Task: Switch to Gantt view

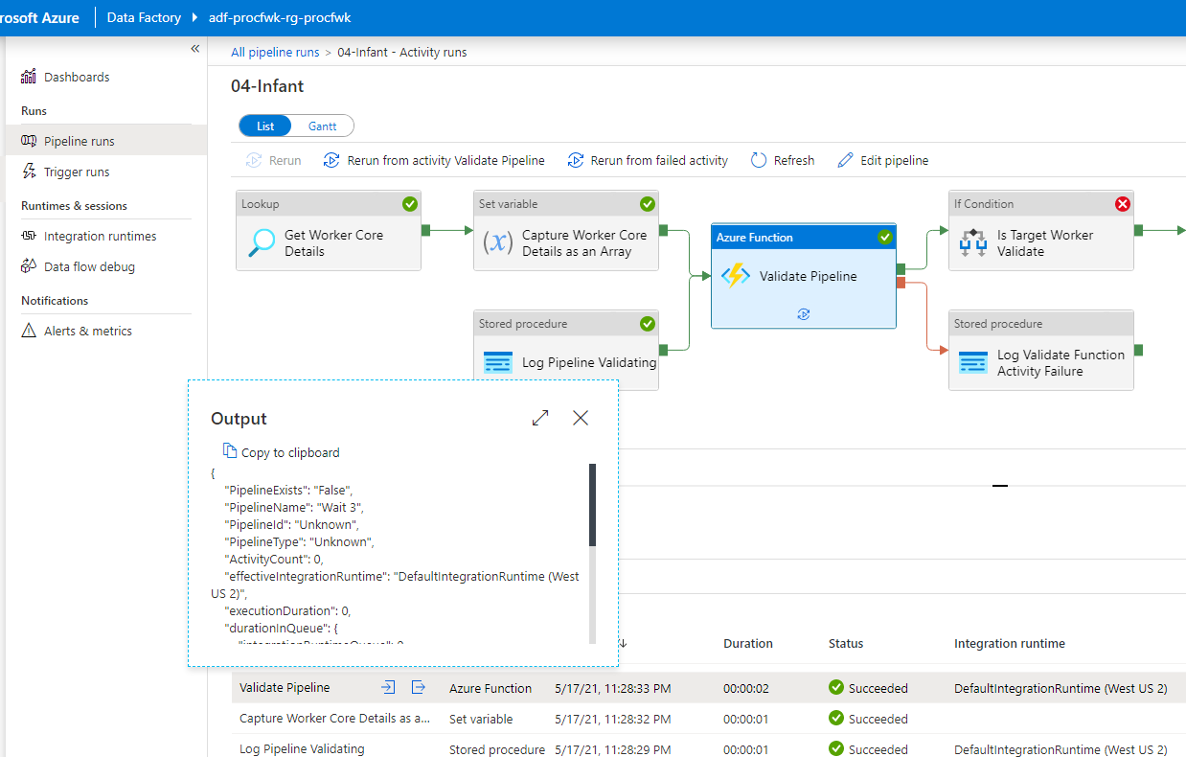Action: pyautogui.click(x=322, y=126)
